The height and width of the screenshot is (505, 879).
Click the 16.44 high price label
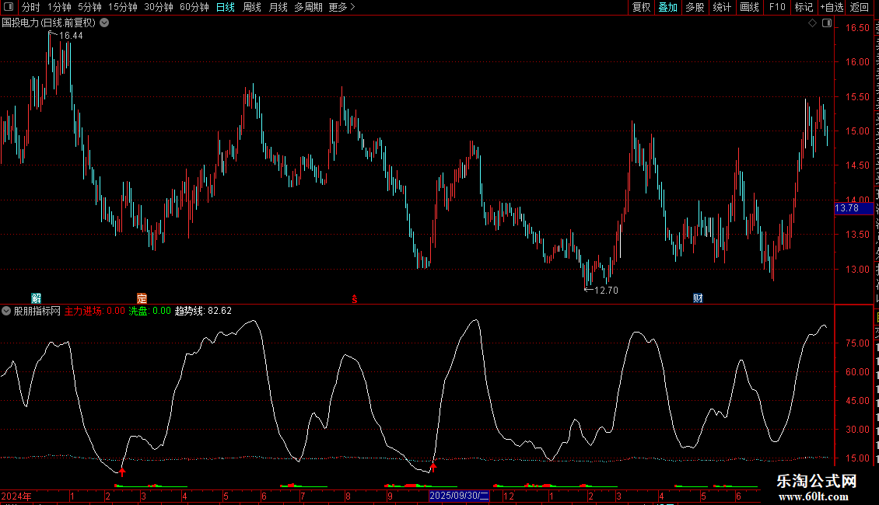[x=71, y=35]
